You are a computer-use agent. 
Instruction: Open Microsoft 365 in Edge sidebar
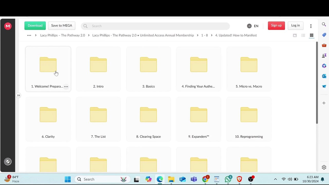[x=324, y=66]
